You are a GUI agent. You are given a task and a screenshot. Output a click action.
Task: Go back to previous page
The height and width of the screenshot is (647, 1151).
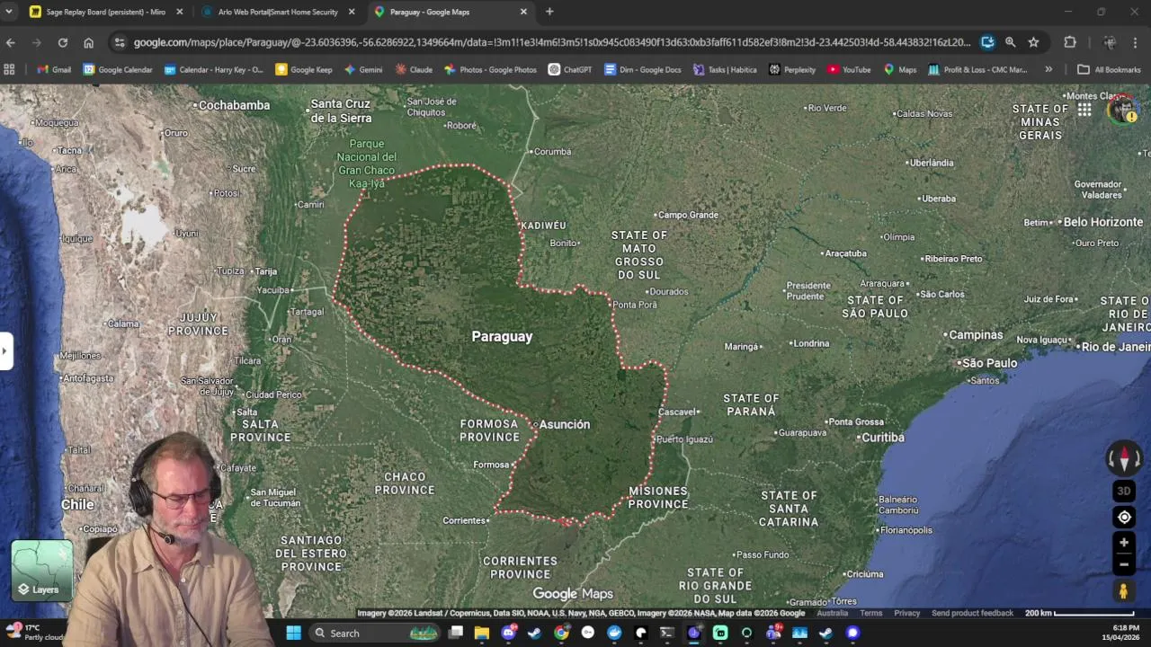click(11, 42)
